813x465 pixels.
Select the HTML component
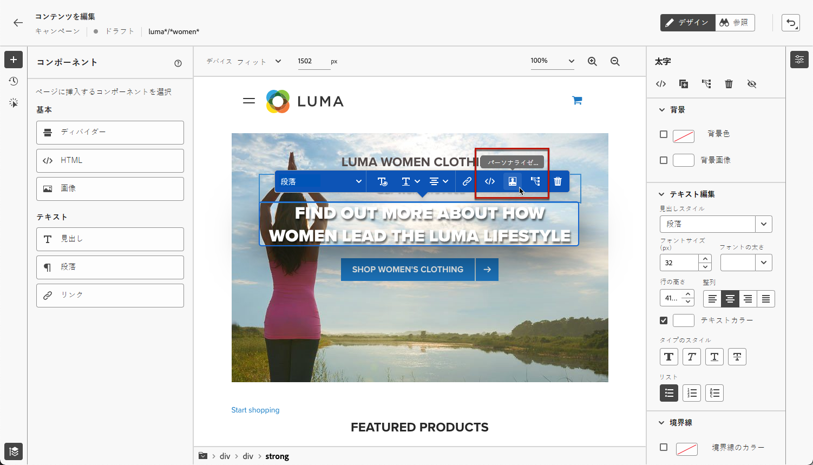(x=110, y=161)
